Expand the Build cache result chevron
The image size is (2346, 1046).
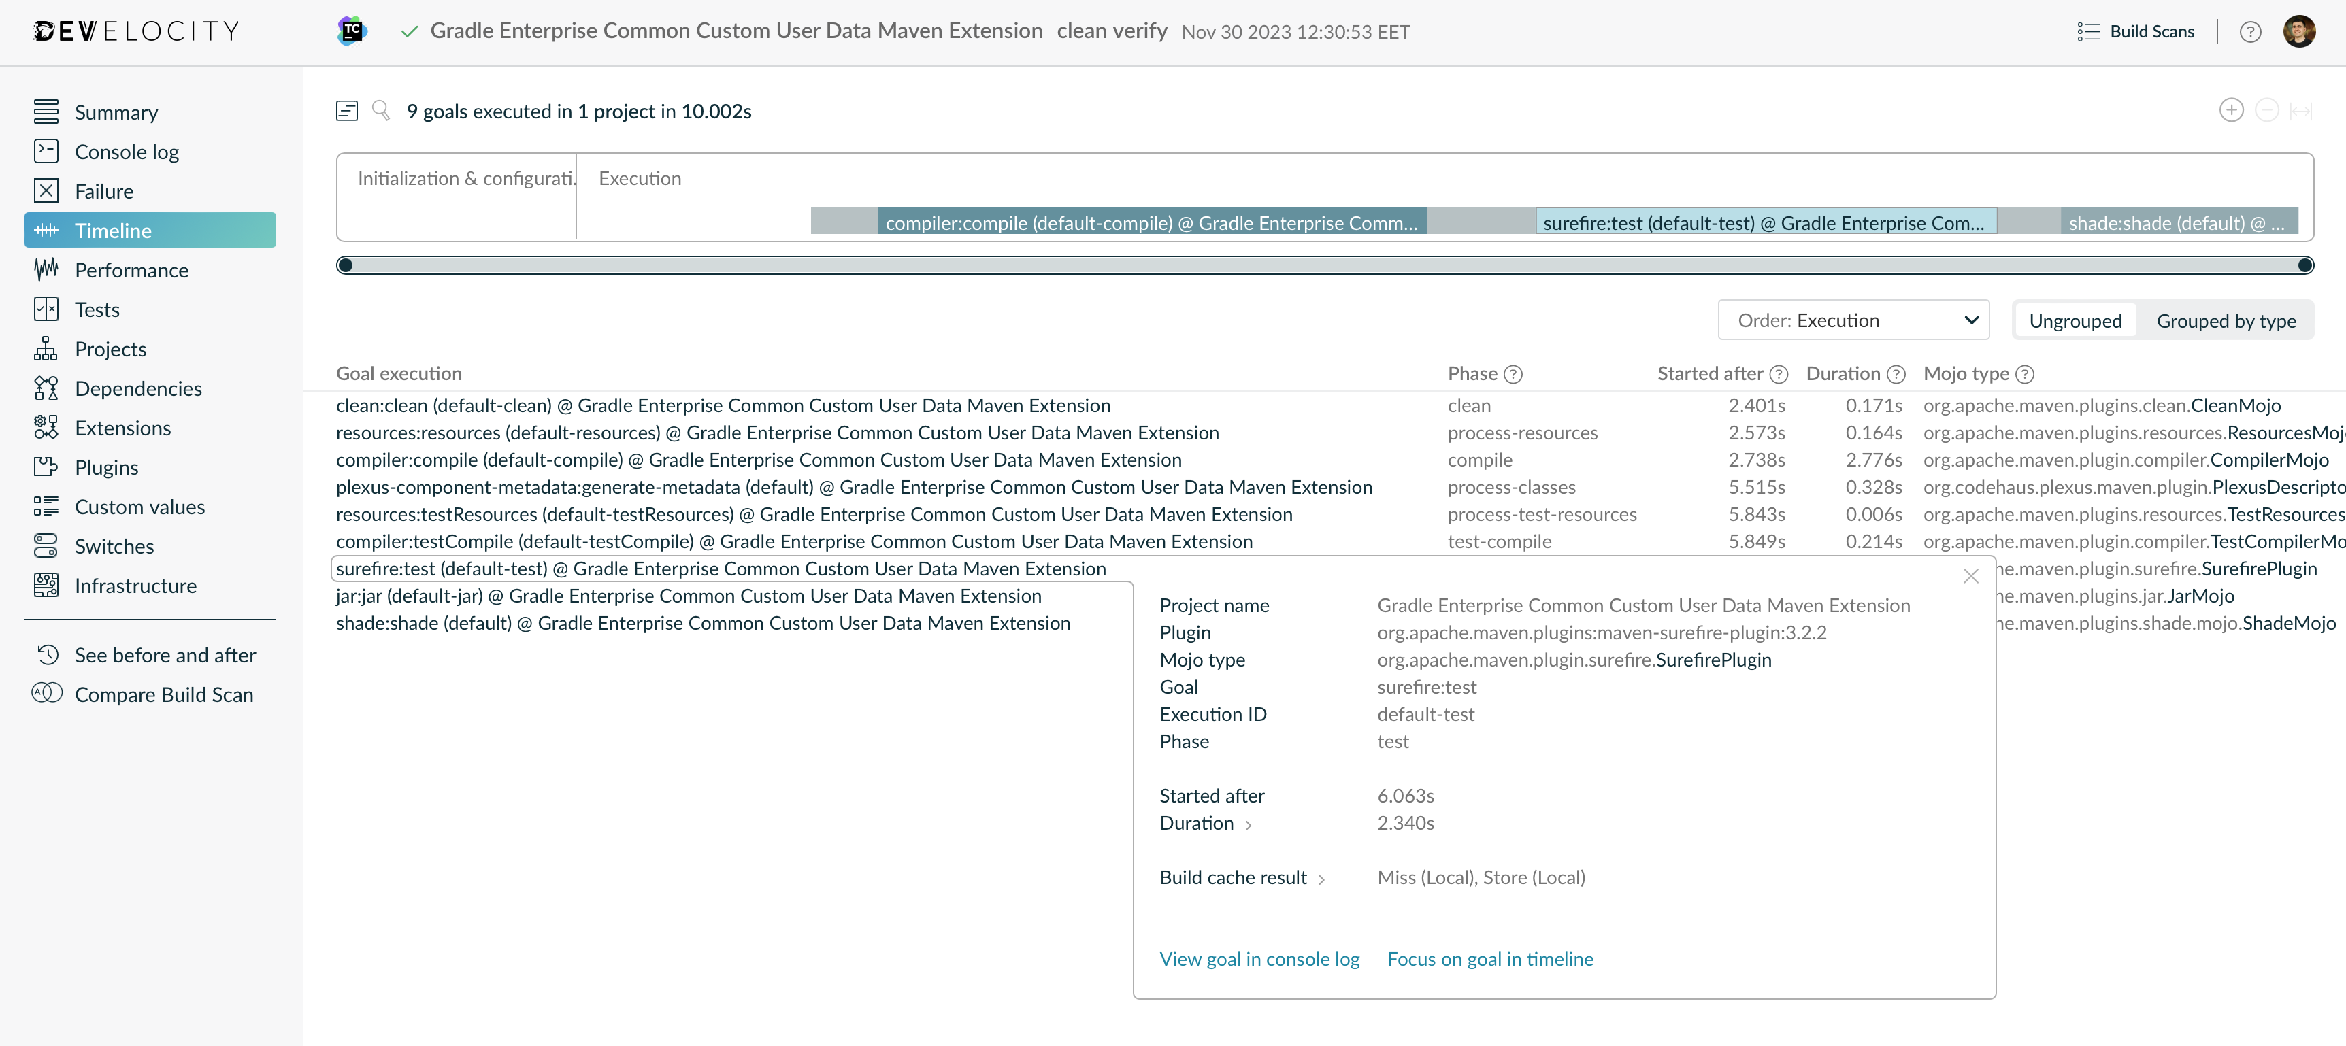1321,879
